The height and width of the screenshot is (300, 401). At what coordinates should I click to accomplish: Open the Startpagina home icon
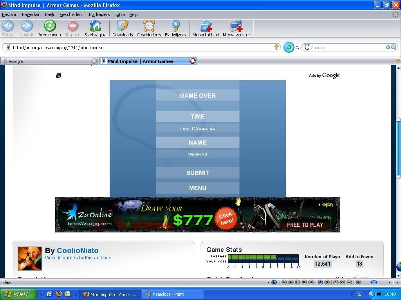(x=95, y=26)
